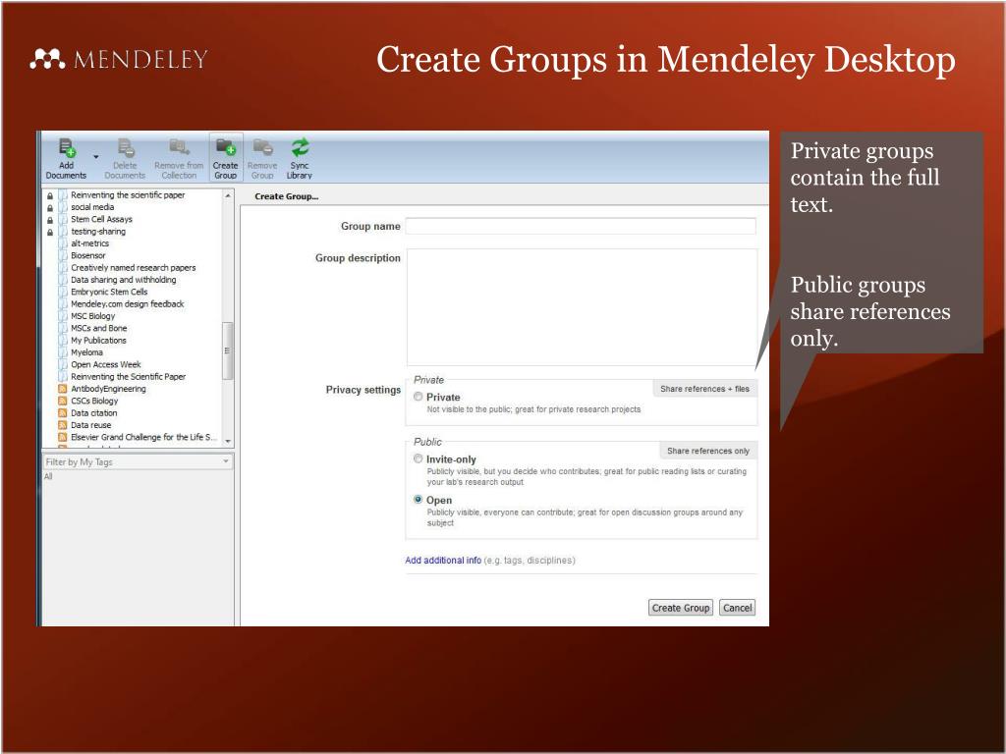Click the Group description text area
The width and height of the screenshot is (1006, 754).
pyautogui.click(x=582, y=307)
